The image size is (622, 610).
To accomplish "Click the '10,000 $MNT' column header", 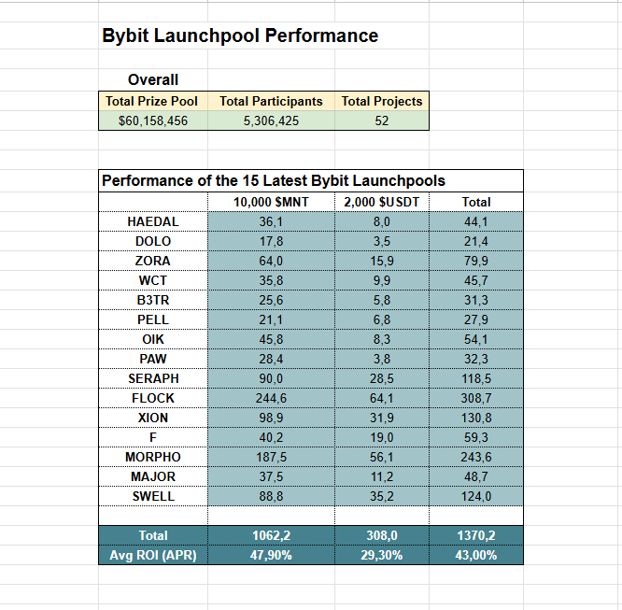I will pos(271,202).
